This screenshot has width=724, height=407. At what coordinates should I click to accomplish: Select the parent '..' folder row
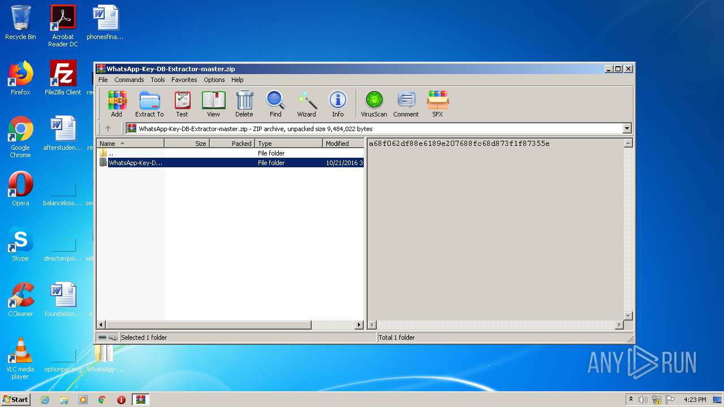coord(230,153)
